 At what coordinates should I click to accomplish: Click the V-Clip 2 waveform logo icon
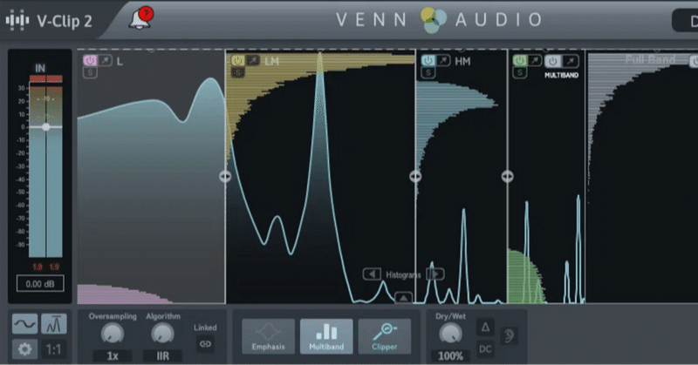tap(17, 20)
